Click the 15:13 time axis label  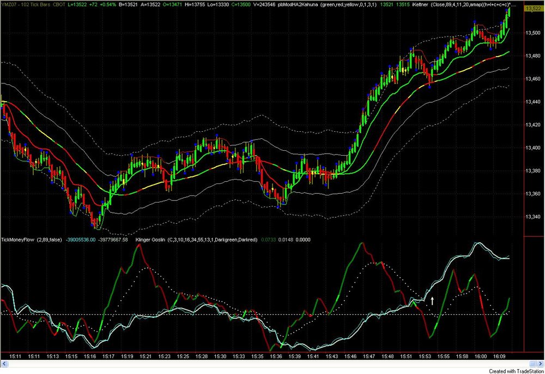point(53,356)
